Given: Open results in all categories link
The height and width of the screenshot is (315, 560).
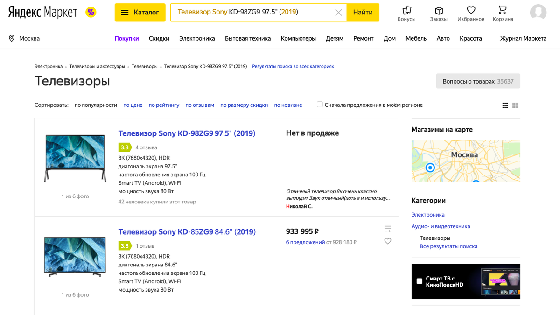Looking at the screenshot, I should pos(293,67).
